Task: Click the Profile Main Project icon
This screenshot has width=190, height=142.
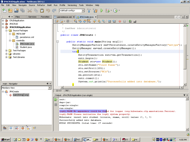Action: click(115, 11)
